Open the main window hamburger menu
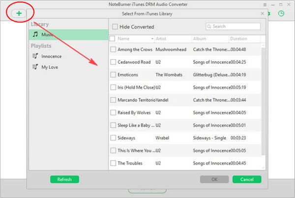295x198 pixels. click(x=265, y=4)
